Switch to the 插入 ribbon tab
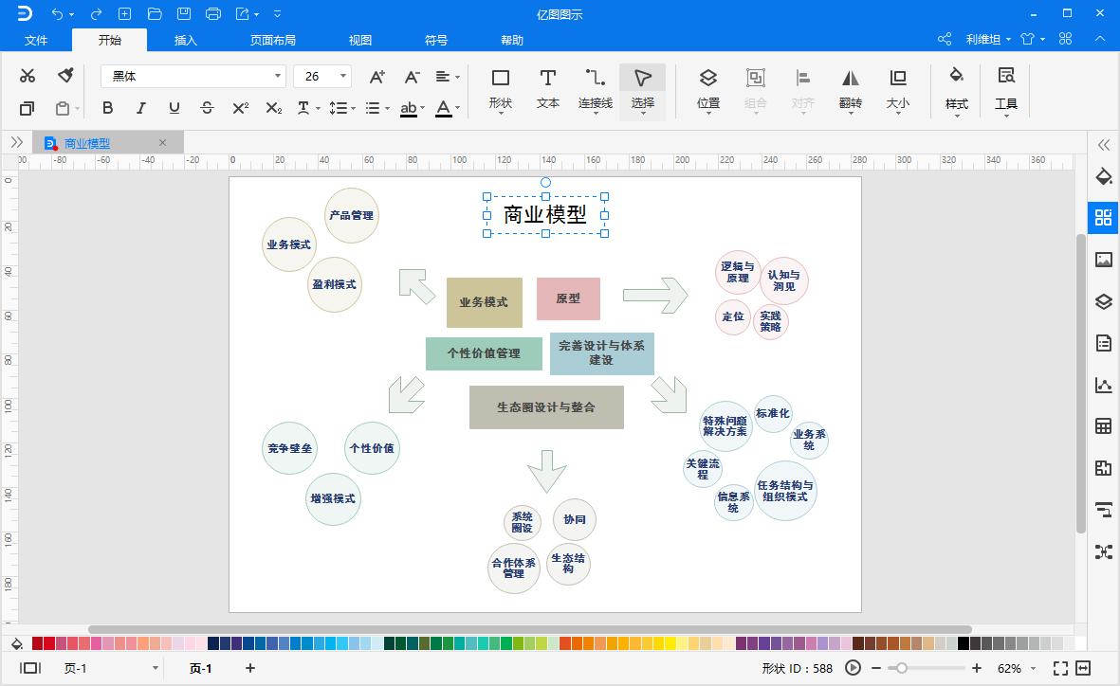The height and width of the screenshot is (686, 1120). [184, 40]
